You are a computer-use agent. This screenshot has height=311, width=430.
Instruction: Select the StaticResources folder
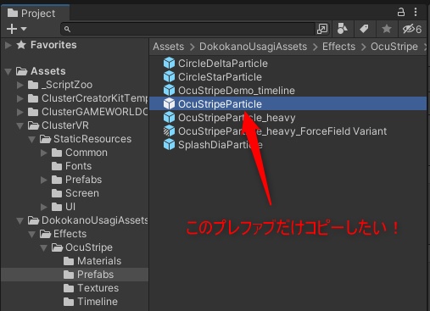[x=75, y=139]
